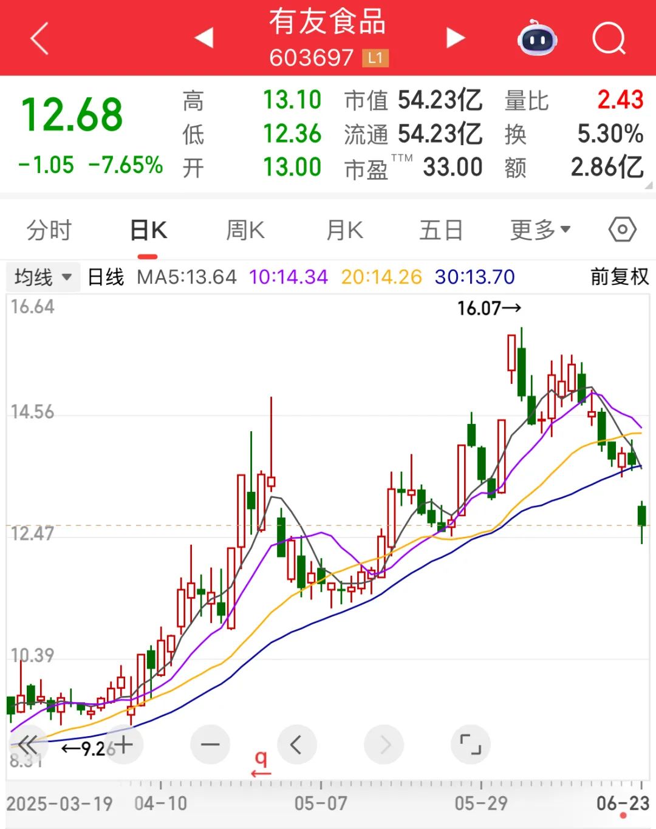Tap the 14.56 price axis label
The width and height of the screenshot is (656, 829).
[x=33, y=412]
